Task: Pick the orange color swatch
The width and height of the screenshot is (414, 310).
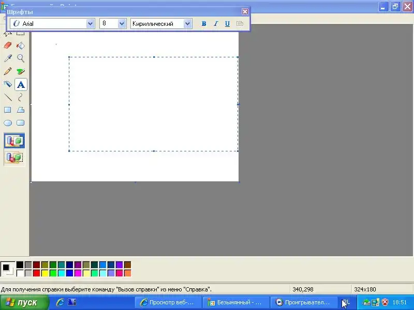Action: [127, 273]
